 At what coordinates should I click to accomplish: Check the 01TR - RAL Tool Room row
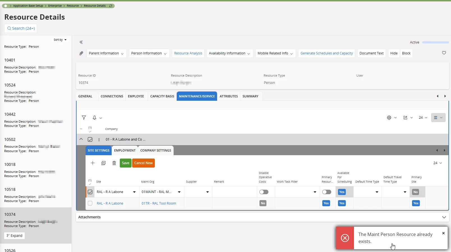point(90,203)
